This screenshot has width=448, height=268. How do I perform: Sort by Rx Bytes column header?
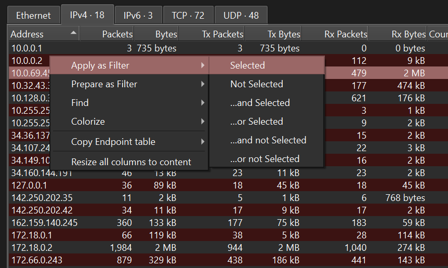tap(398, 34)
